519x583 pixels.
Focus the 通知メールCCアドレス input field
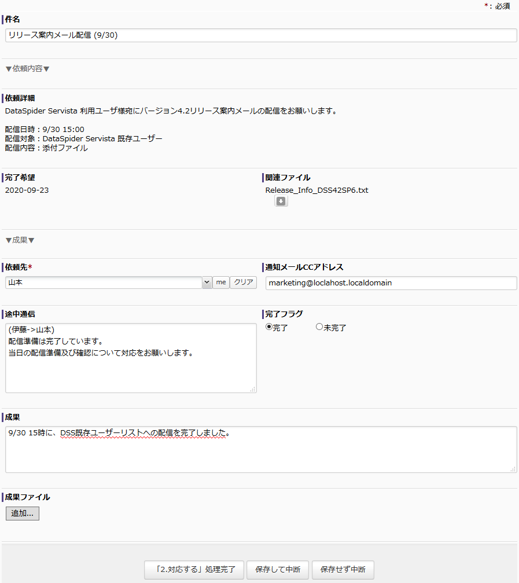coord(391,283)
